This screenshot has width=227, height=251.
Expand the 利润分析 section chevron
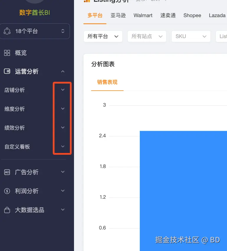(63, 191)
